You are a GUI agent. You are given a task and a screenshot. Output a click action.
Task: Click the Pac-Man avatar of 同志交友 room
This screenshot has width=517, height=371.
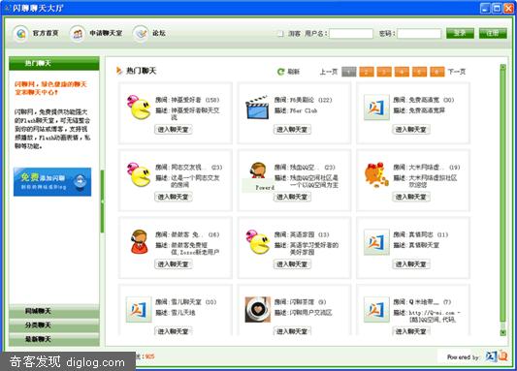coord(139,174)
